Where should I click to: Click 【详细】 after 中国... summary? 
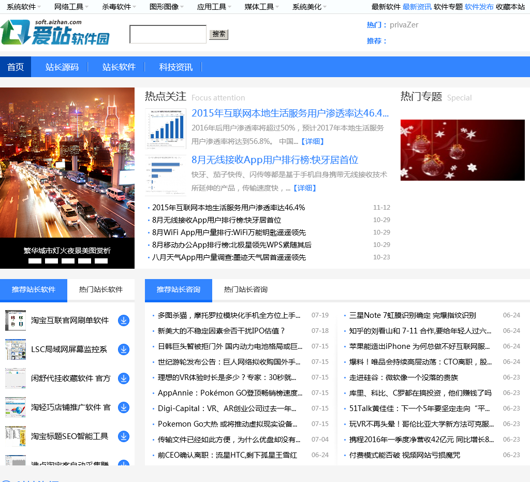[313, 141]
